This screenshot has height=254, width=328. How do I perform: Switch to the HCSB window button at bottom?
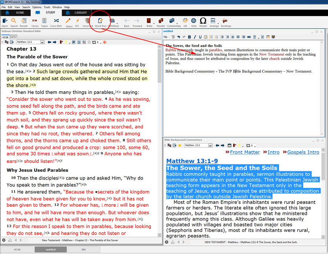tap(17, 249)
